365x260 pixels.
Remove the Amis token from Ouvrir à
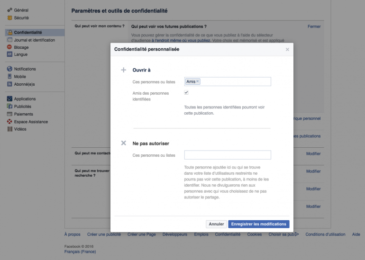tap(198, 81)
